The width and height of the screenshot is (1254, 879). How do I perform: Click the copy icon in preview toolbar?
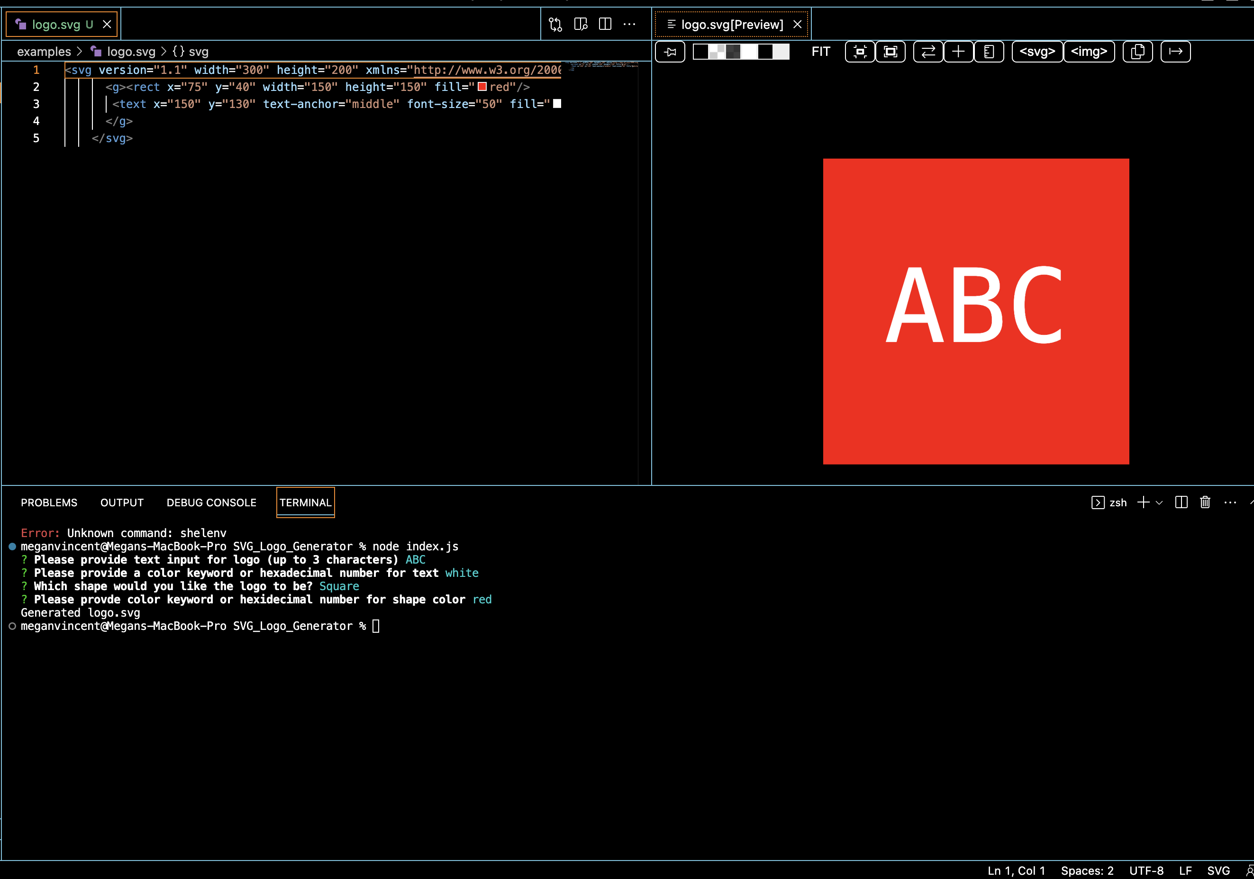[1138, 52]
